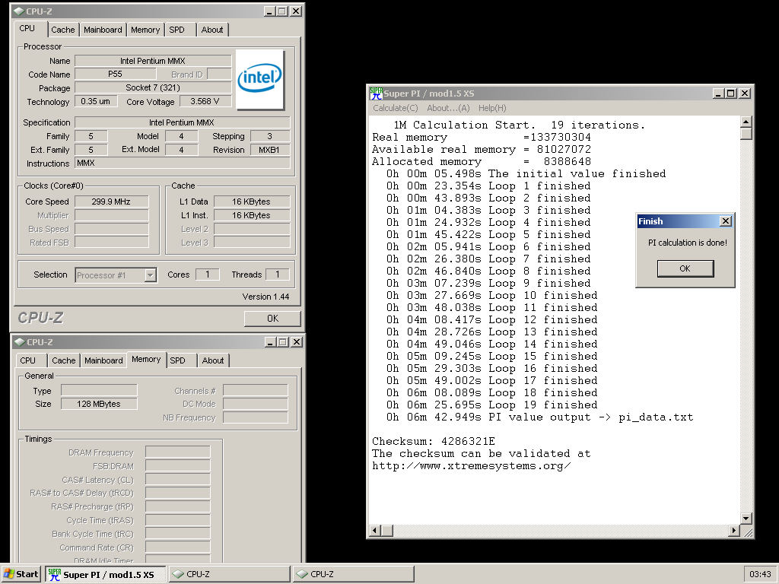Click the Checksum: 4286321E line
This screenshot has height=584, width=779.
coord(433,442)
